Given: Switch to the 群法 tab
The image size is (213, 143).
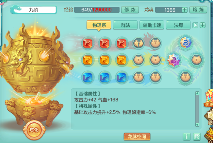Looking at the screenshot, I should (125, 25).
